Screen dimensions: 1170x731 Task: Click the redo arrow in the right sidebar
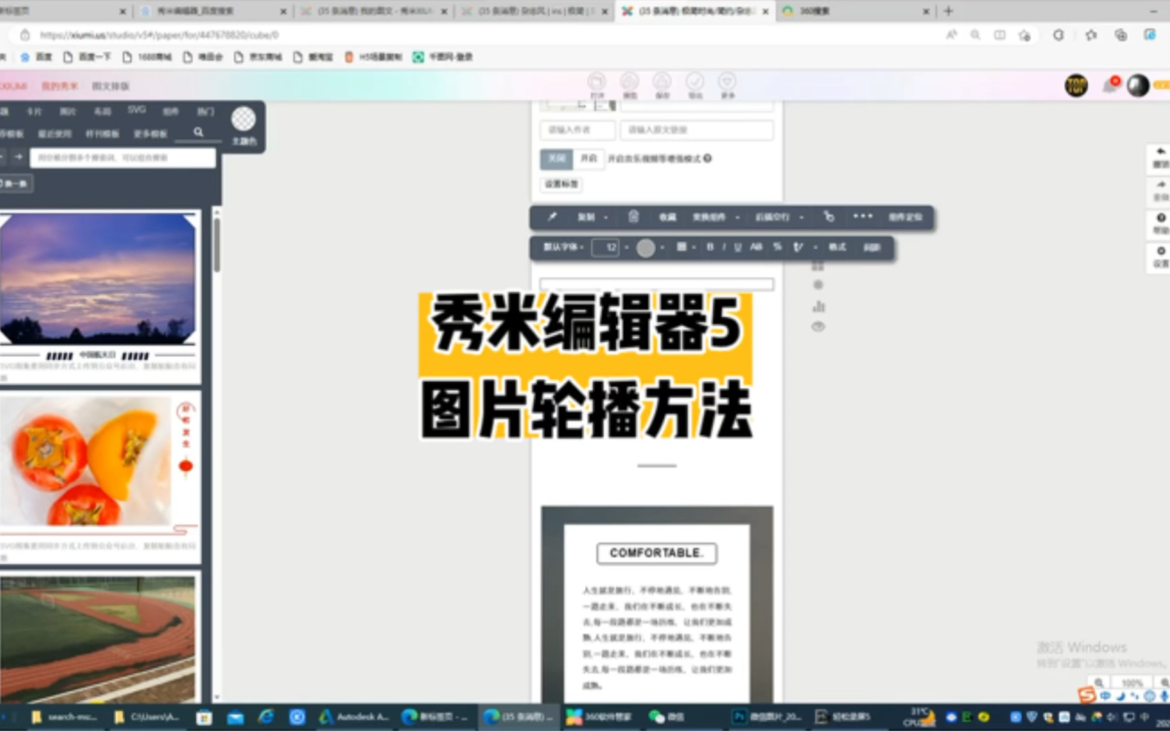[x=1160, y=185]
